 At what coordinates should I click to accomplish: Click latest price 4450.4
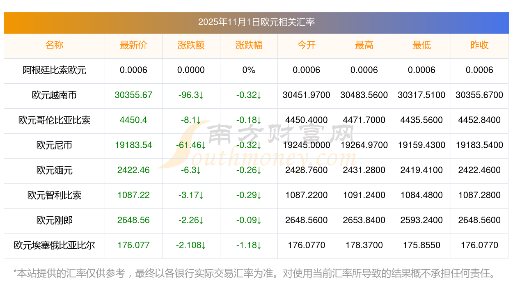coord(133,120)
